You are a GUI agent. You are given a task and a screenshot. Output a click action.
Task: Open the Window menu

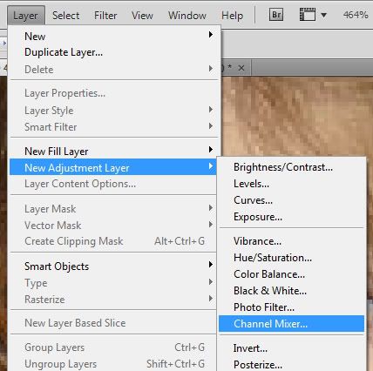coord(187,16)
